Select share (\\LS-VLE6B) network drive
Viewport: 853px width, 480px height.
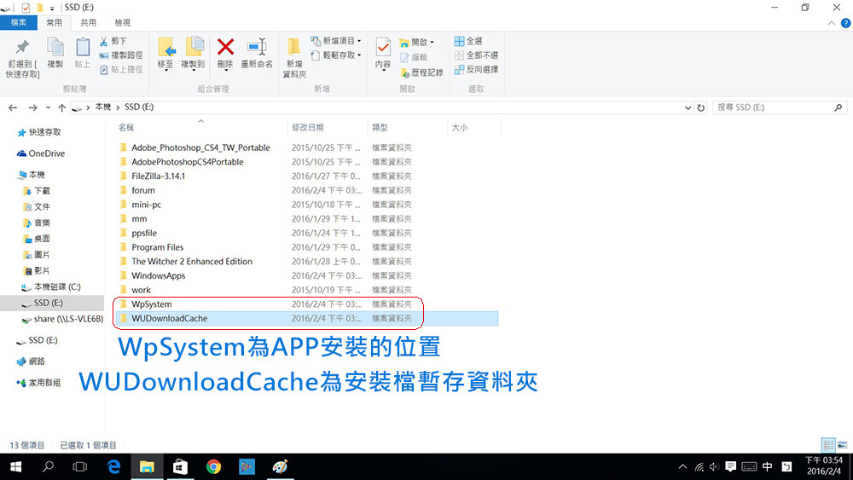pyautogui.click(x=62, y=319)
